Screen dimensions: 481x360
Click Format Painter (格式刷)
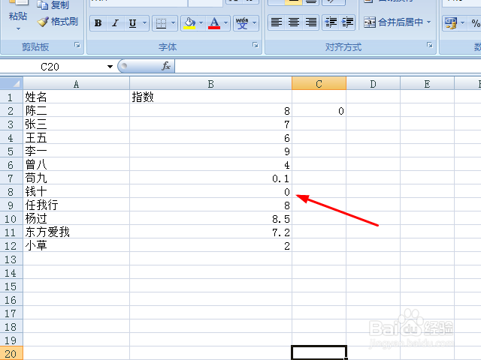coord(58,22)
